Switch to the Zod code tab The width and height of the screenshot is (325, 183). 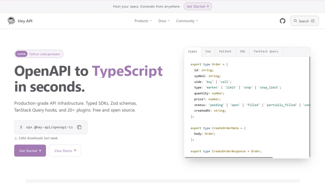coord(208,52)
